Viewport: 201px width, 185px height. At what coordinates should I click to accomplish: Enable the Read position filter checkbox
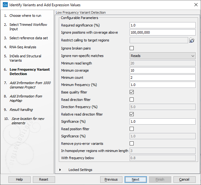coord(131,129)
